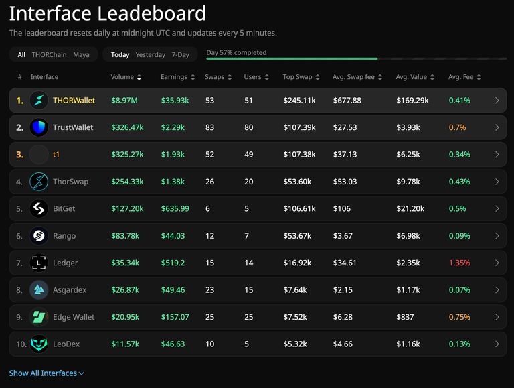Sort by Avg. Fee using its arrows

(479, 77)
